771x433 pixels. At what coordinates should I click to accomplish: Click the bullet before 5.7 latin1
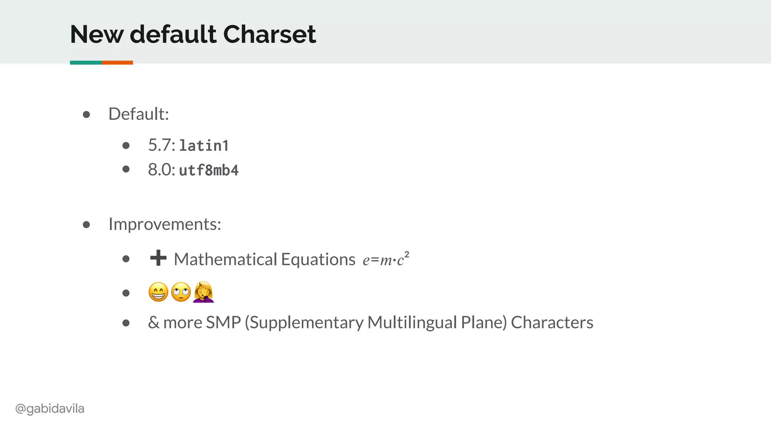point(126,145)
